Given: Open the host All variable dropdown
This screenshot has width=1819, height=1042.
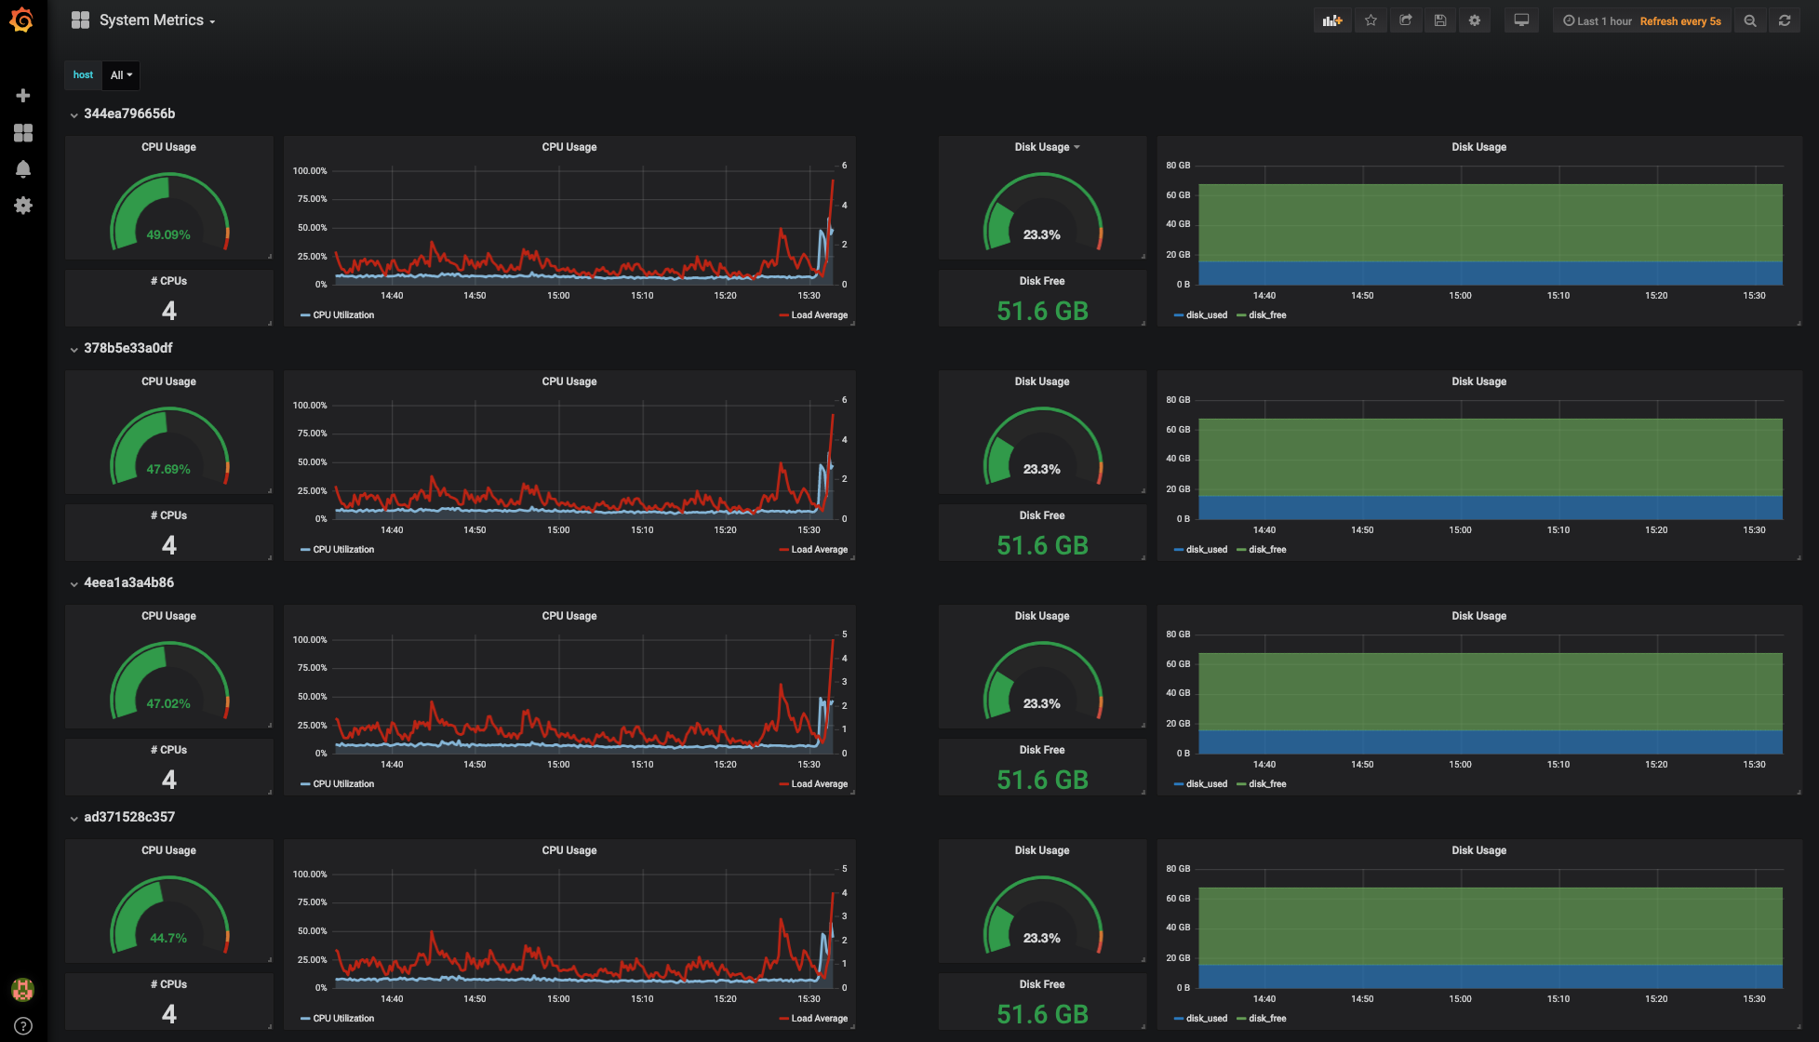Looking at the screenshot, I should coord(121,75).
